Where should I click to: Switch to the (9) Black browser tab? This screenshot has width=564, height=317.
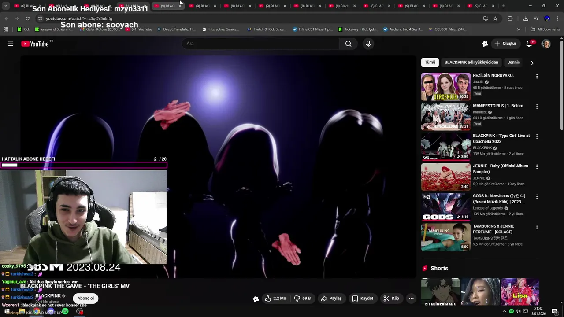pos(342,6)
